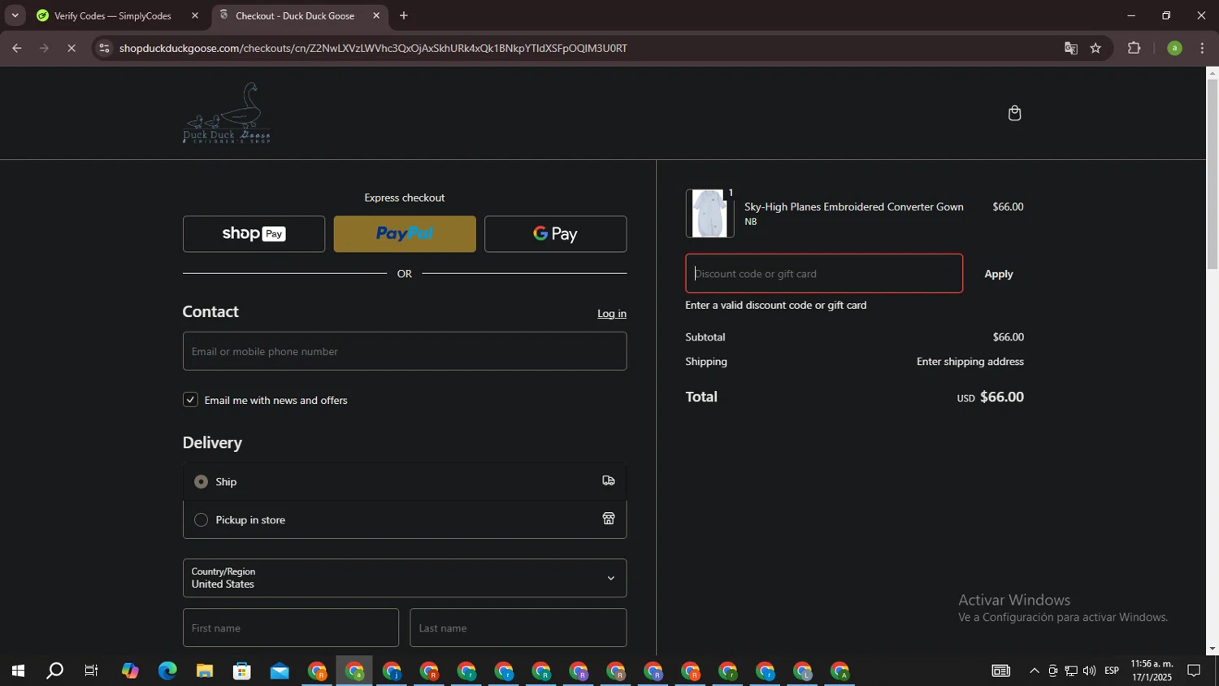Show hidden system tray icons
This screenshot has width=1219, height=686.
[1034, 671]
